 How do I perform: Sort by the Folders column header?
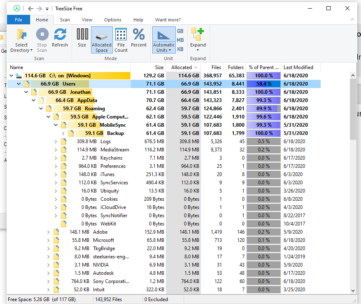pyautogui.click(x=234, y=67)
